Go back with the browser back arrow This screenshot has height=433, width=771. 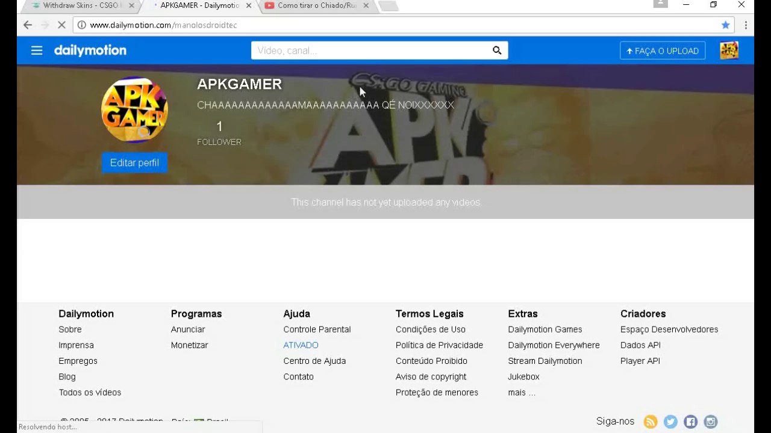[x=27, y=25]
